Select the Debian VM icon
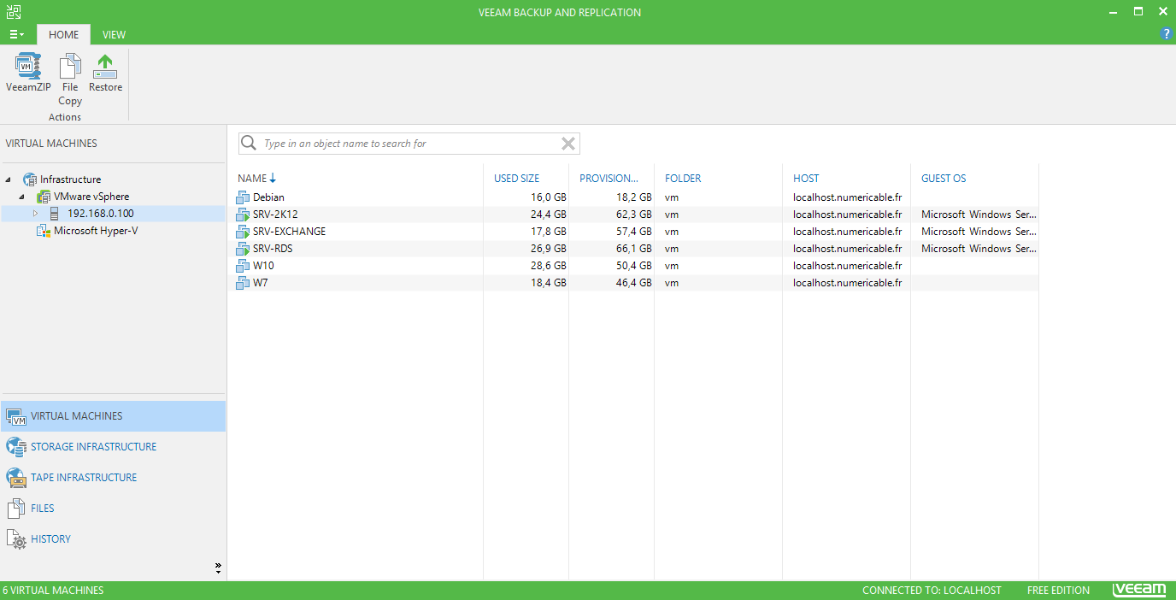 tap(244, 197)
